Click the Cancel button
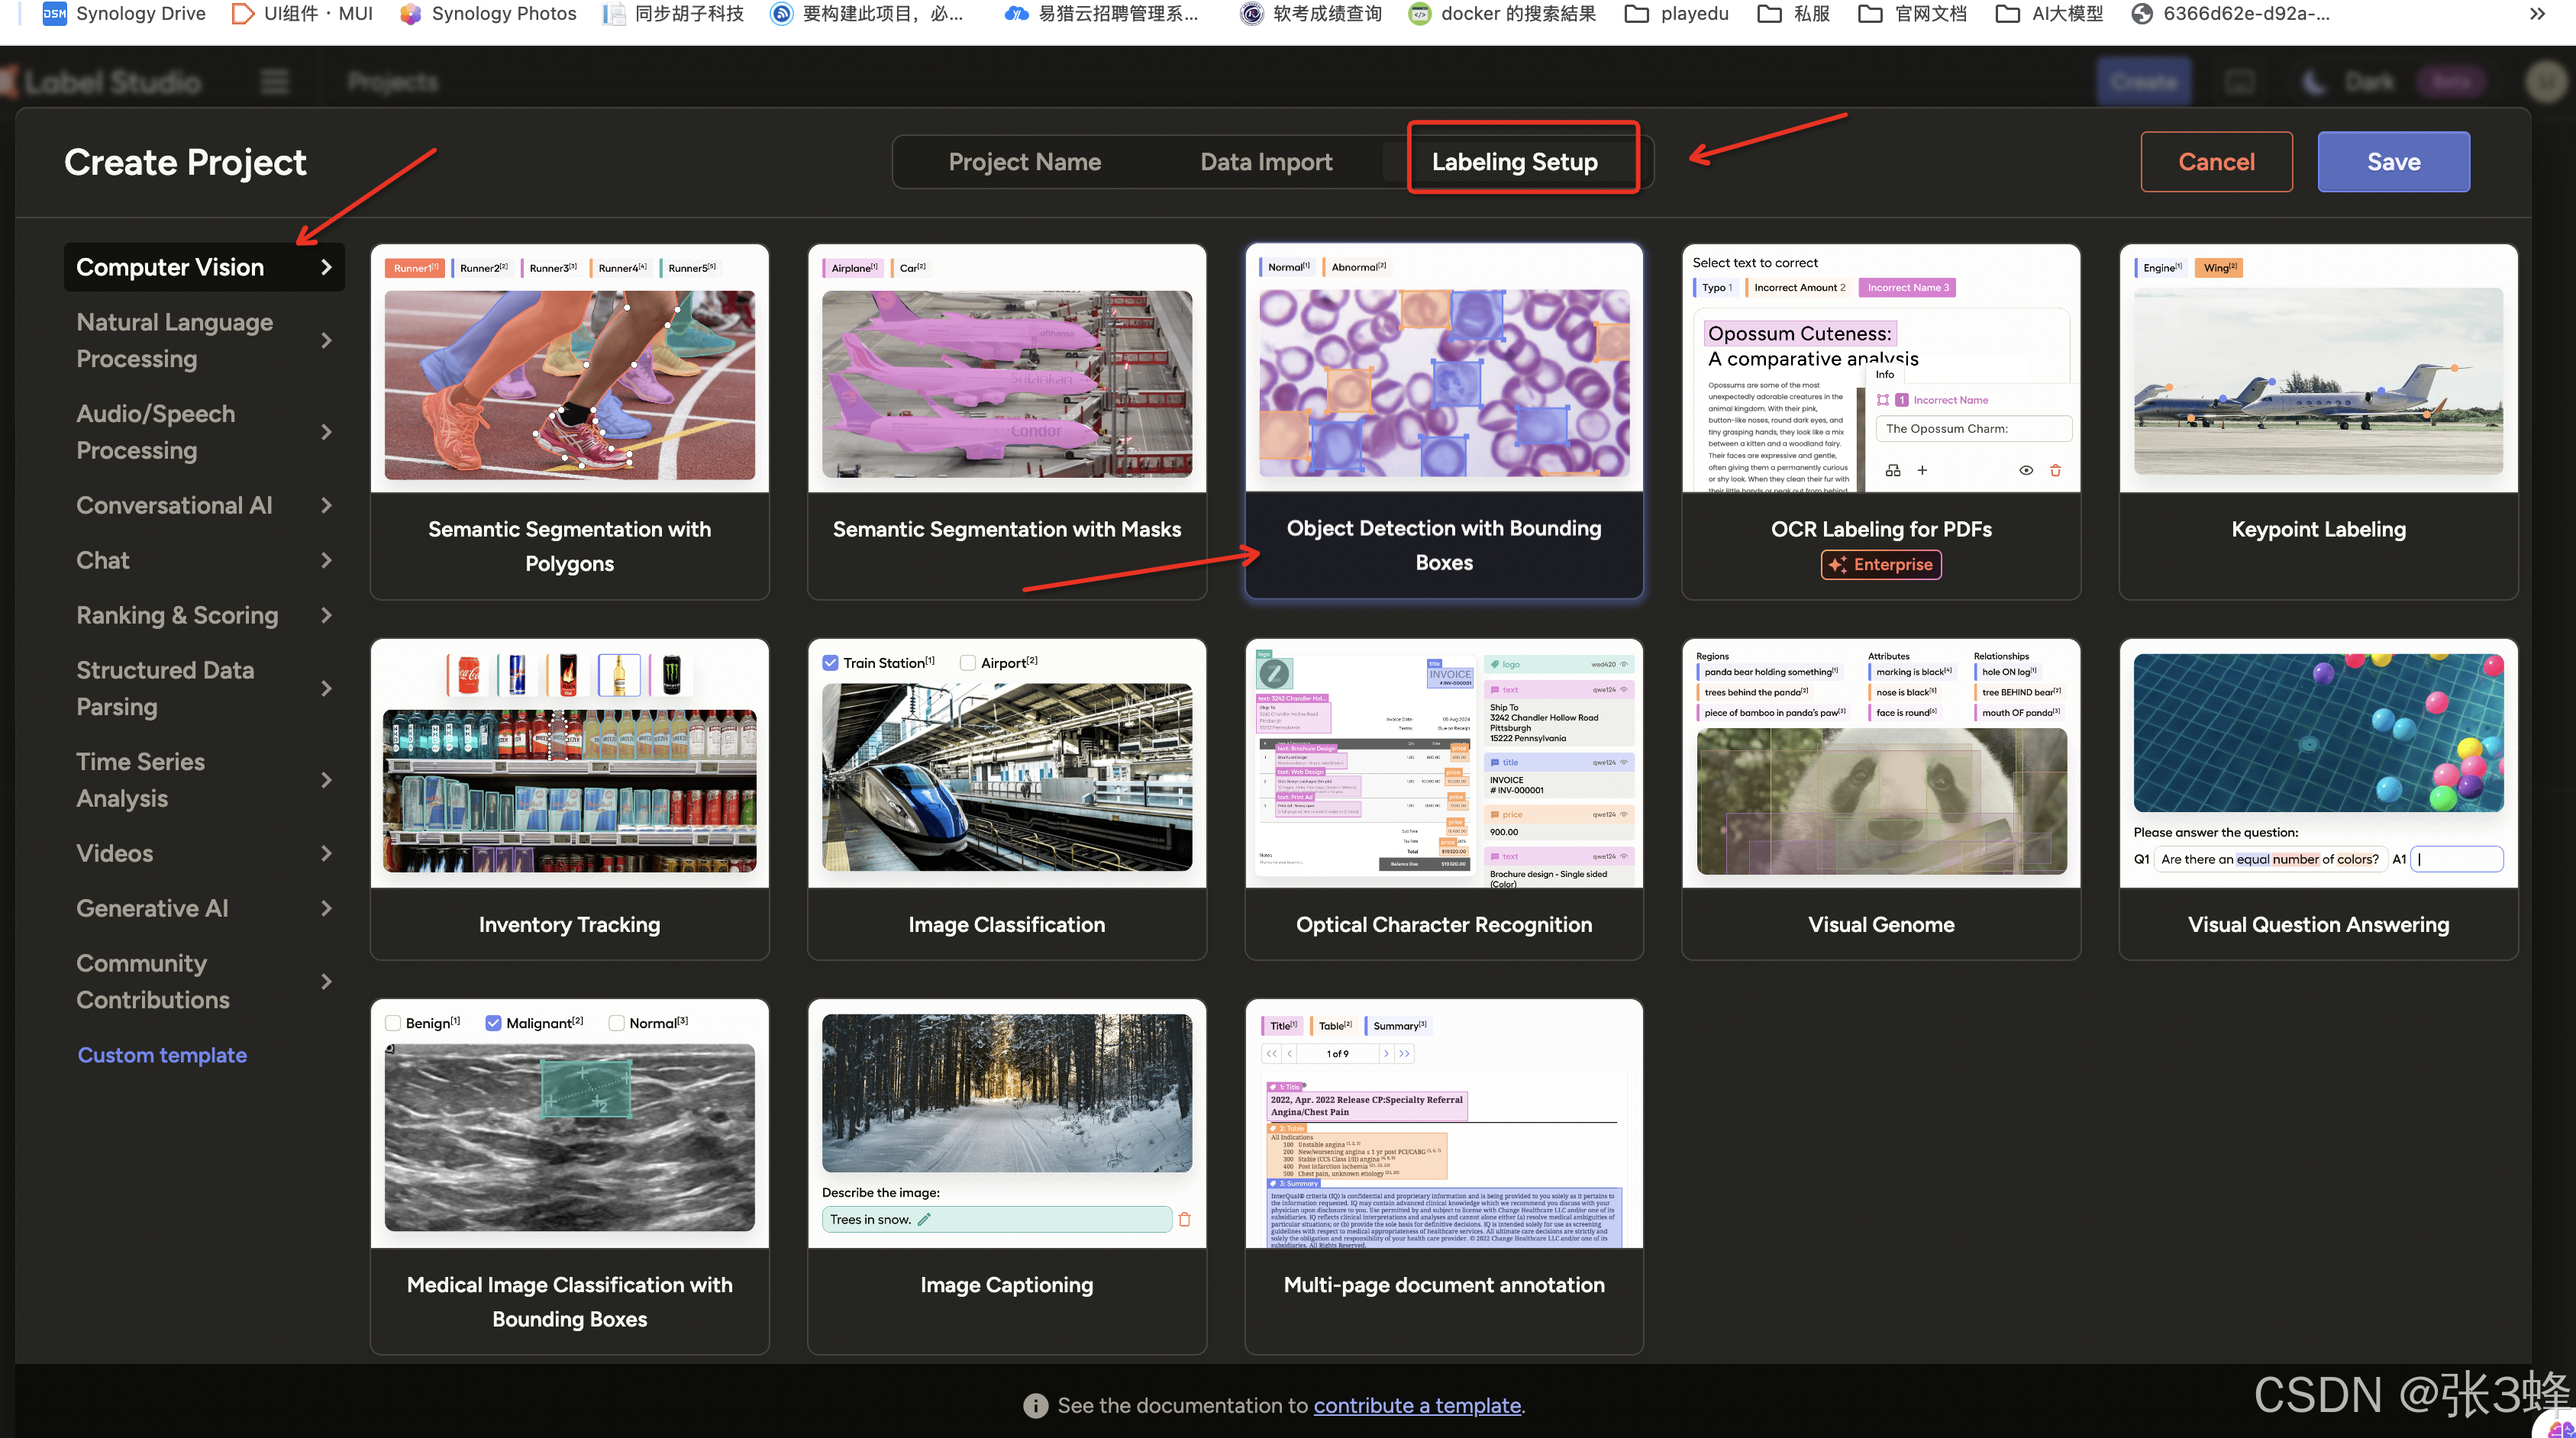The height and width of the screenshot is (1438, 2576). [2215, 162]
